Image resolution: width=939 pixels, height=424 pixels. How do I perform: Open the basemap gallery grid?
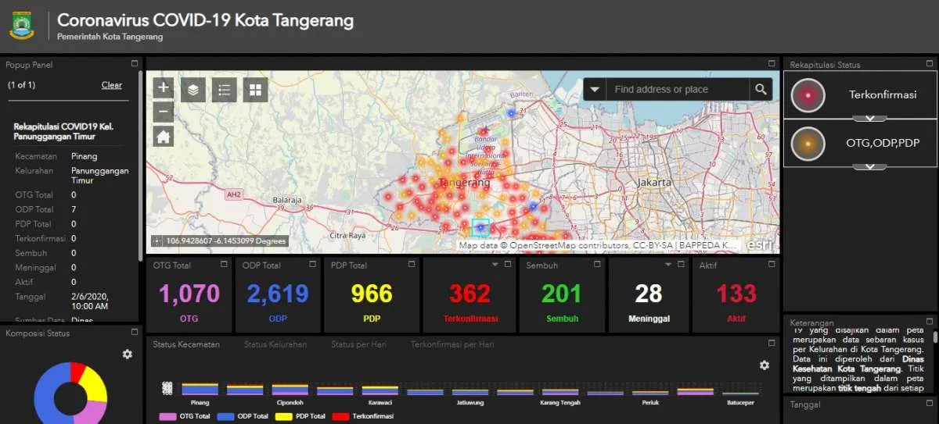pos(255,90)
